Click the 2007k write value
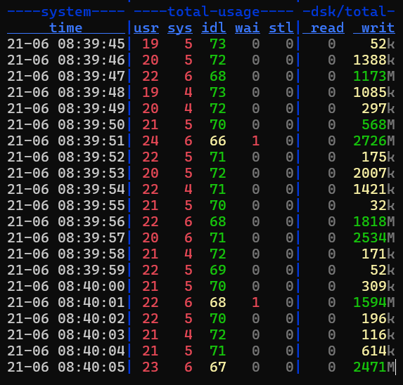Viewport: 403px width, 385px height. pyautogui.click(x=374, y=173)
